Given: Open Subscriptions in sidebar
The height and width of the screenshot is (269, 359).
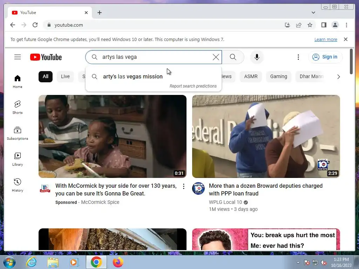Looking at the screenshot, I should 18,133.
